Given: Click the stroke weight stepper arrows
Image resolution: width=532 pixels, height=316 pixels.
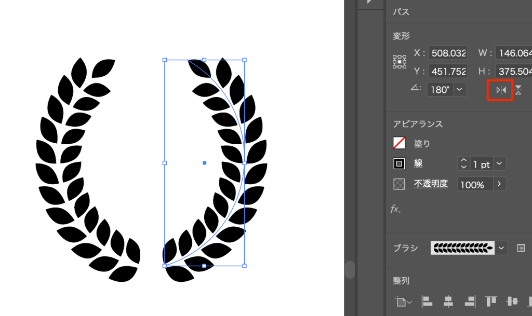Looking at the screenshot, I should click(463, 164).
